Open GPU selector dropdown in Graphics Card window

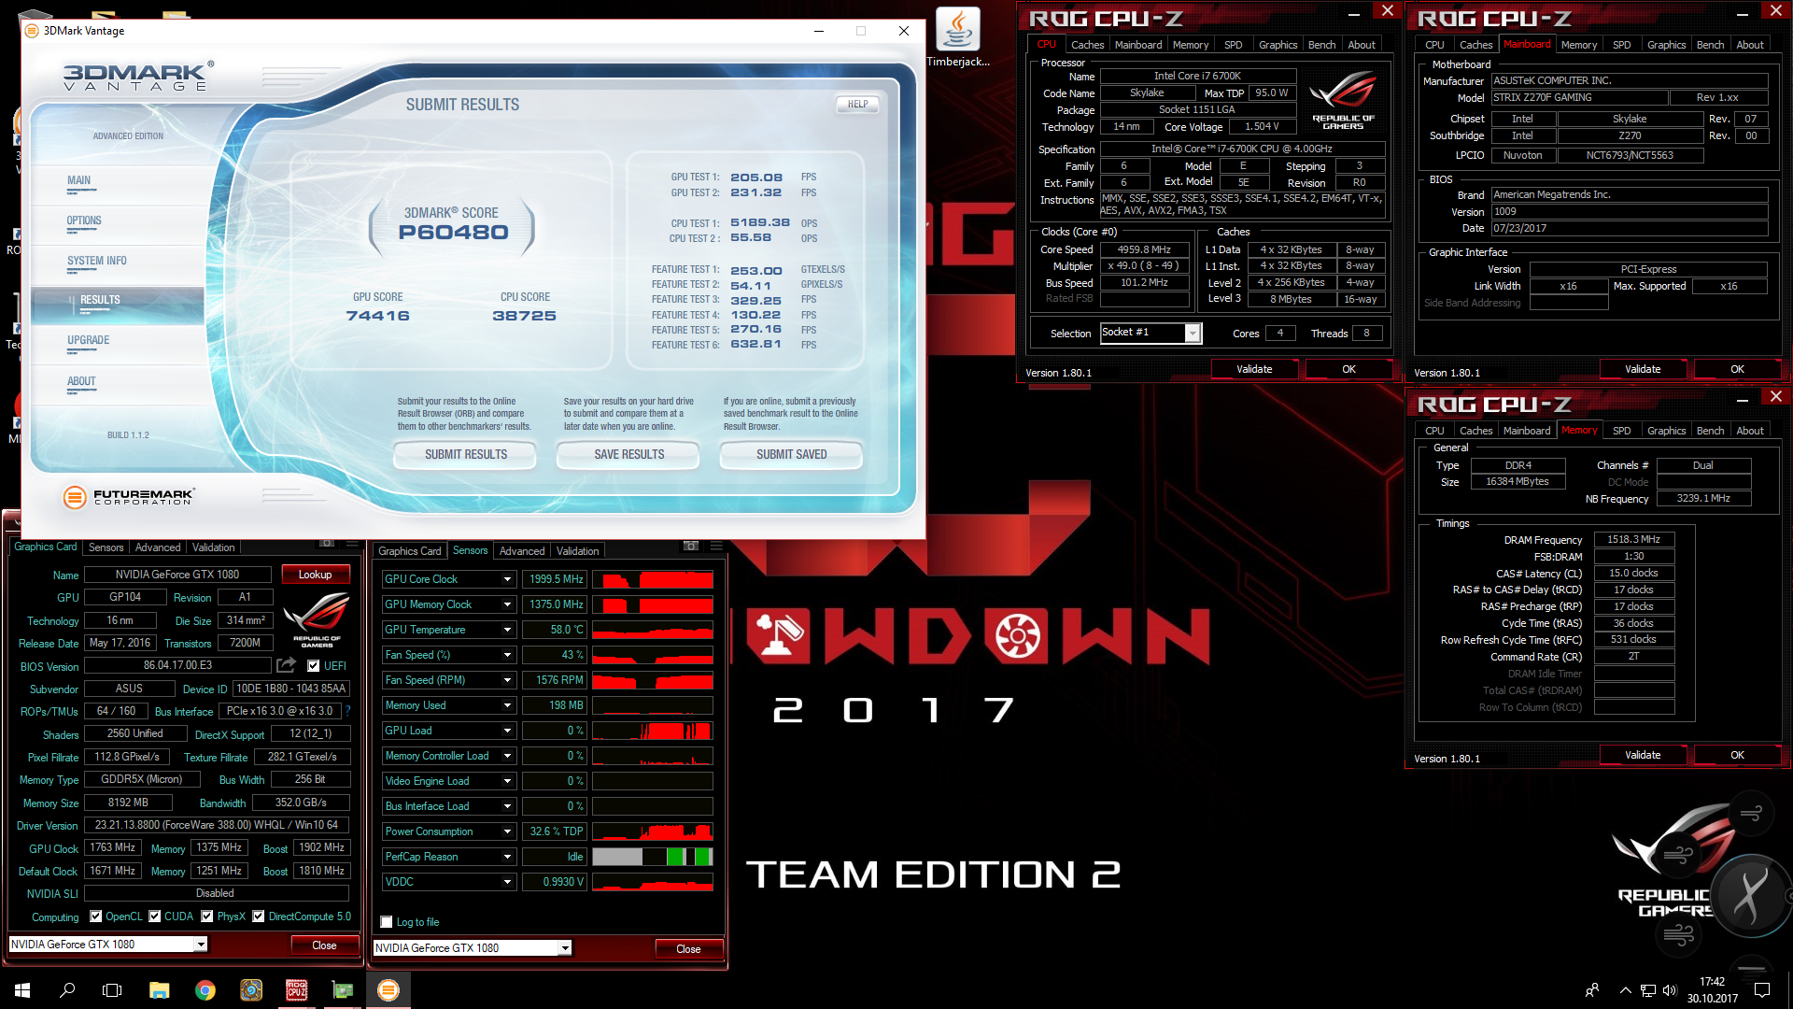pyautogui.click(x=201, y=945)
